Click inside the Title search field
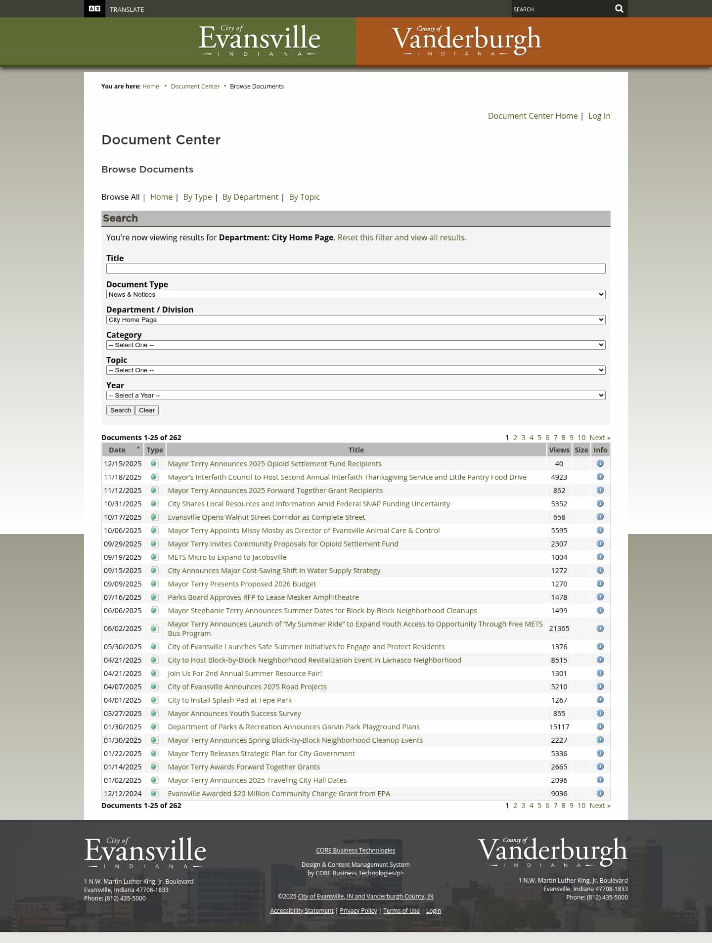Image resolution: width=712 pixels, height=943 pixels. (356, 269)
